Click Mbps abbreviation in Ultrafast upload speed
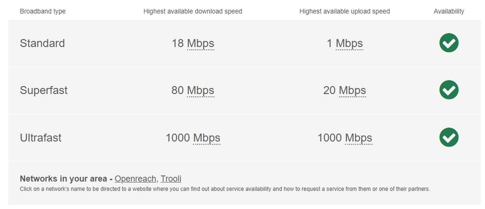The height and width of the screenshot is (209, 485). (359, 138)
